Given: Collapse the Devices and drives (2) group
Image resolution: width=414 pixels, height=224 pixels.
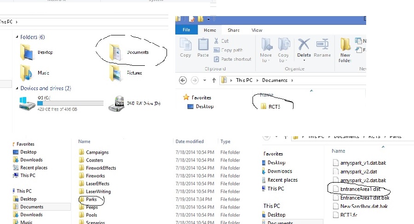Looking at the screenshot, I should 17,88.
